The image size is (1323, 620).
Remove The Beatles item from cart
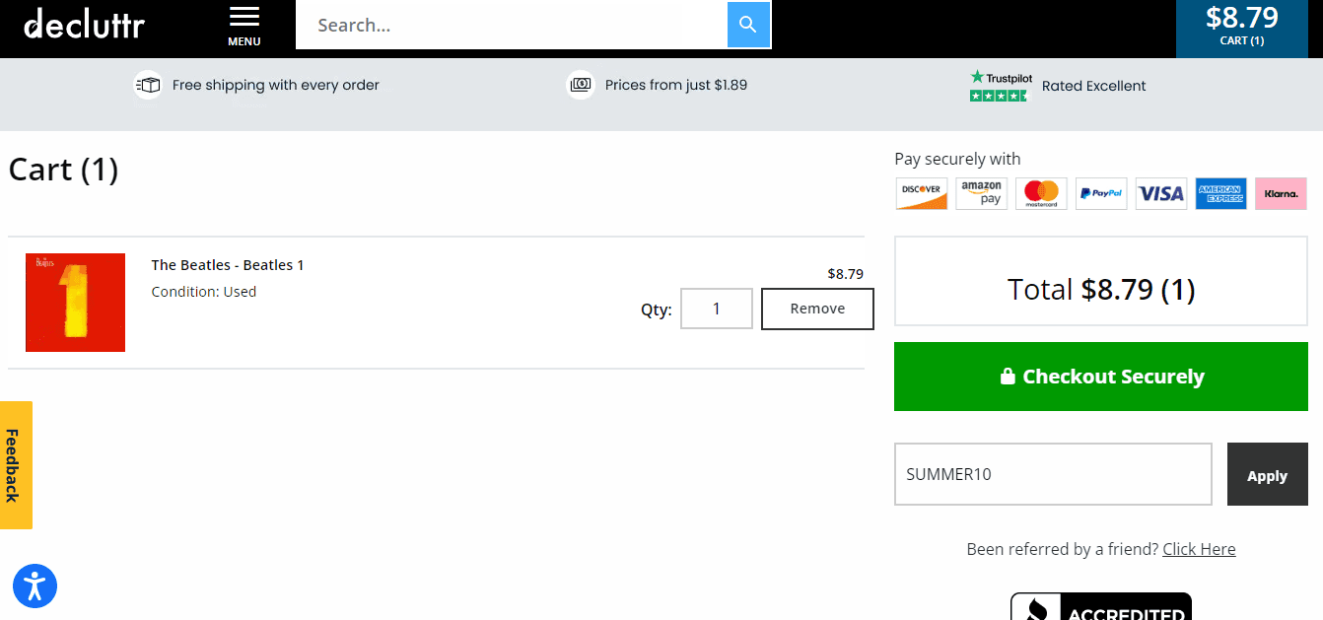(x=817, y=309)
